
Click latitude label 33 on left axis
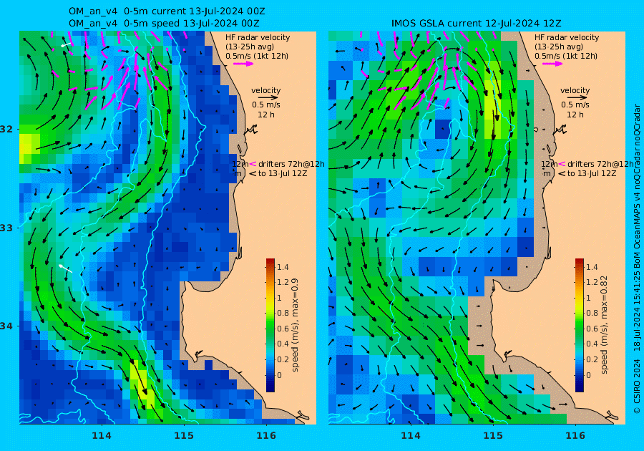point(6,228)
